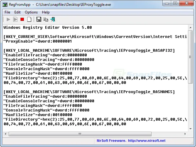
Task: Click the Exit door toolbar icon
Action: pyautogui.click(x=53, y=19)
